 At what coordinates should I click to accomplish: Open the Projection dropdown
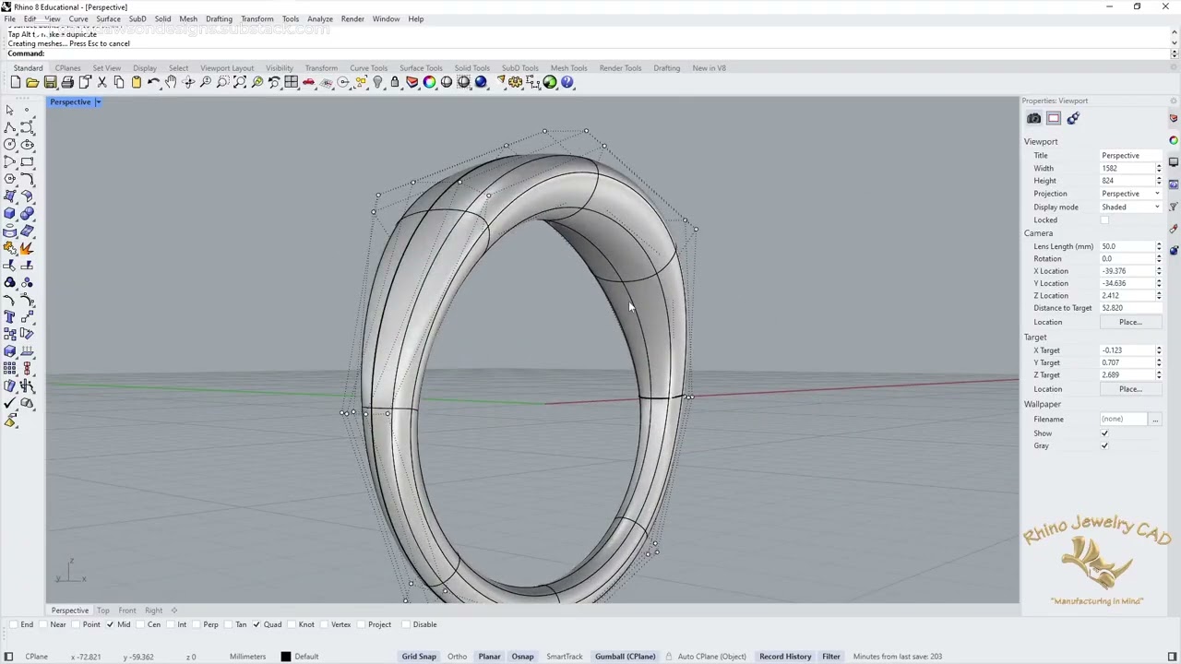pyautogui.click(x=1131, y=194)
